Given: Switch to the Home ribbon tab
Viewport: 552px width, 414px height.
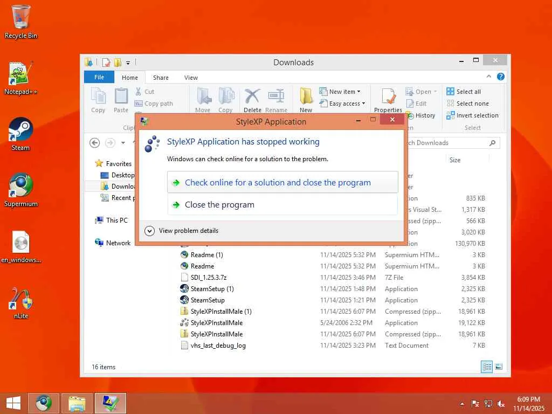Looking at the screenshot, I should coord(130,78).
